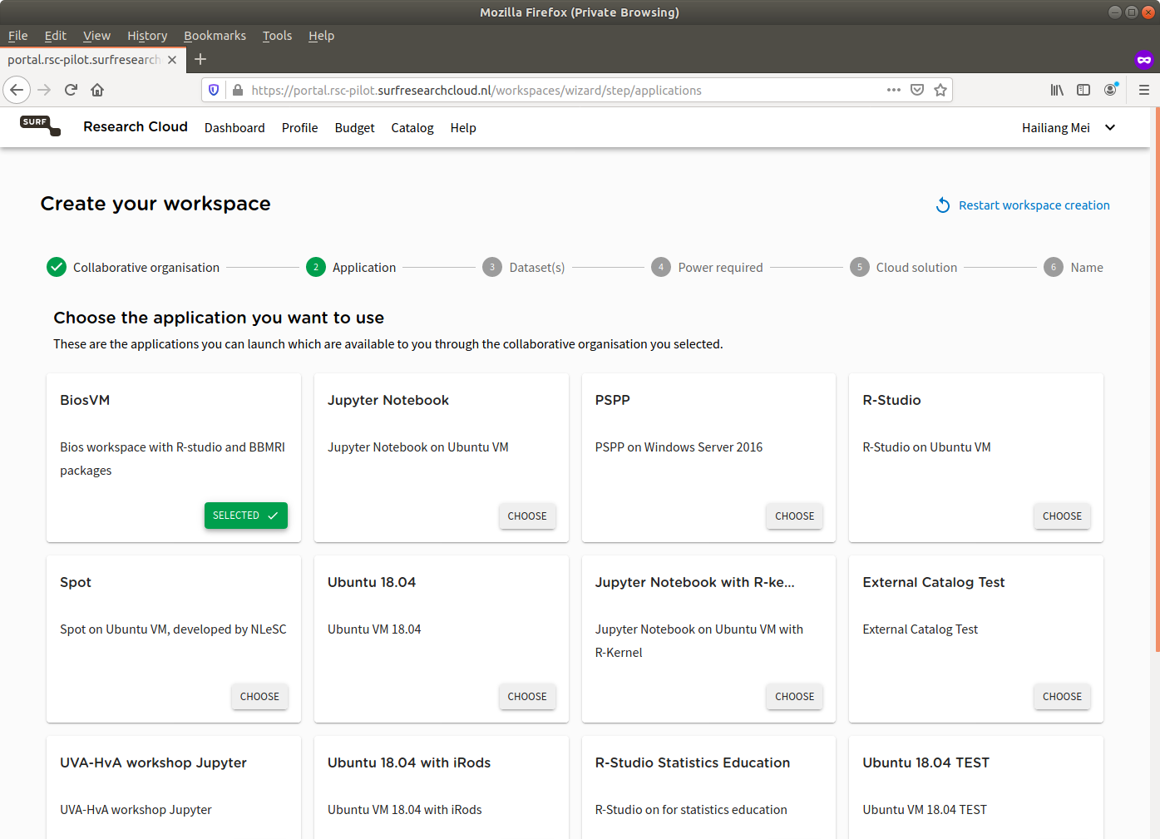The height and width of the screenshot is (839, 1160).
Task: Deselect the BiosVM SELECTED button
Action: pyautogui.click(x=246, y=516)
